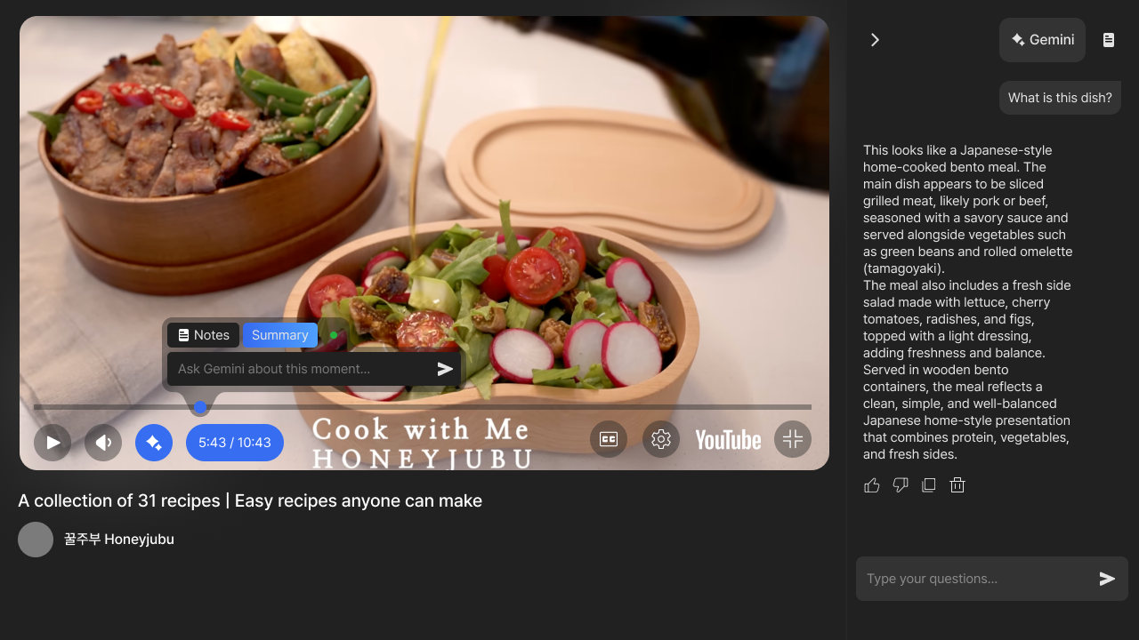1139x640 pixels.
Task: Open the YouTube logo link
Action: [728, 440]
